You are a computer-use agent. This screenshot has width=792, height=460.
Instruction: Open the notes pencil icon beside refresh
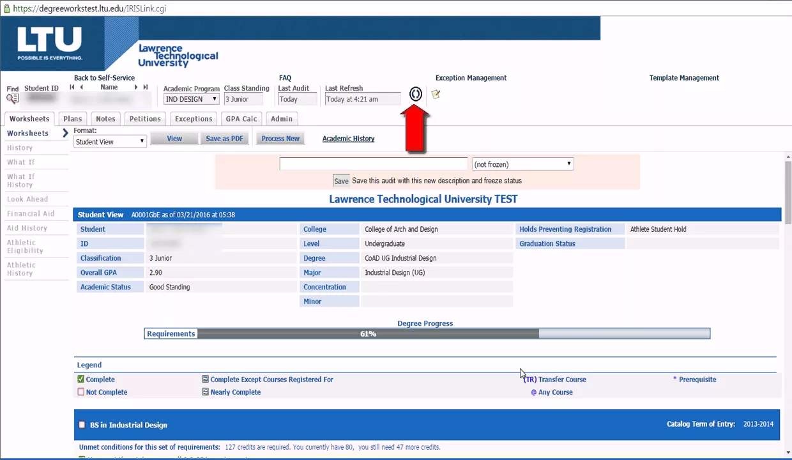[436, 95]
